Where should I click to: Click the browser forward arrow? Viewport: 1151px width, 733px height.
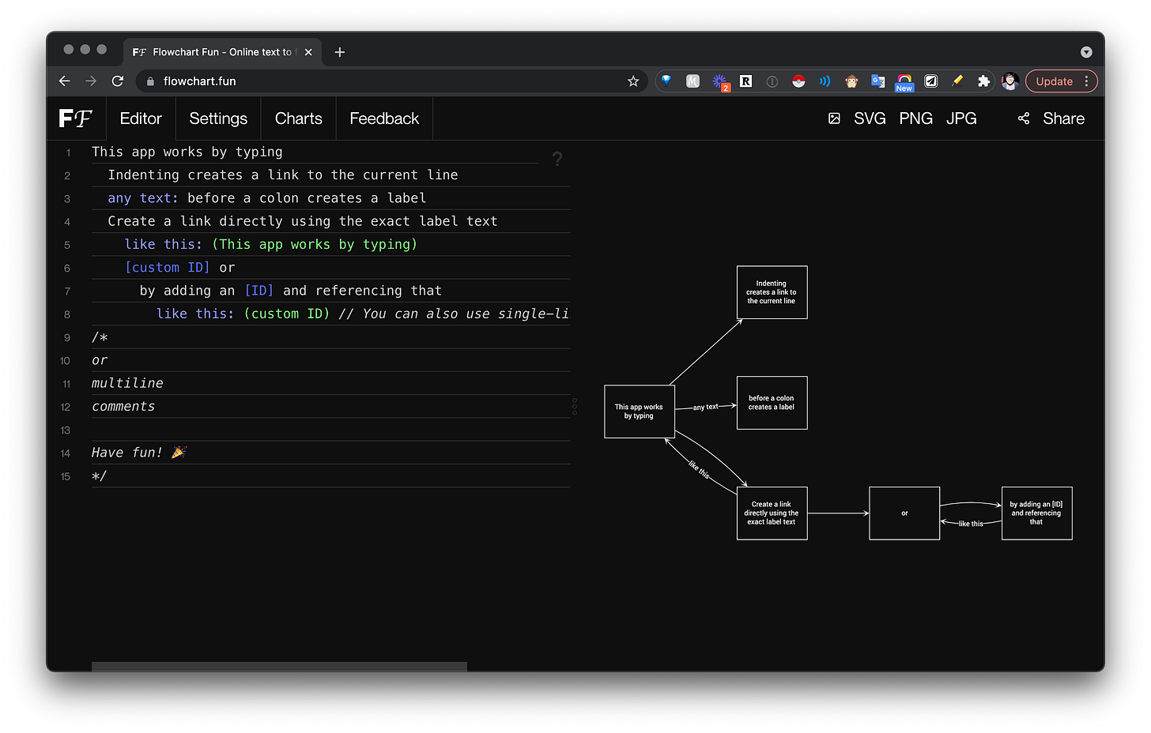91,81
